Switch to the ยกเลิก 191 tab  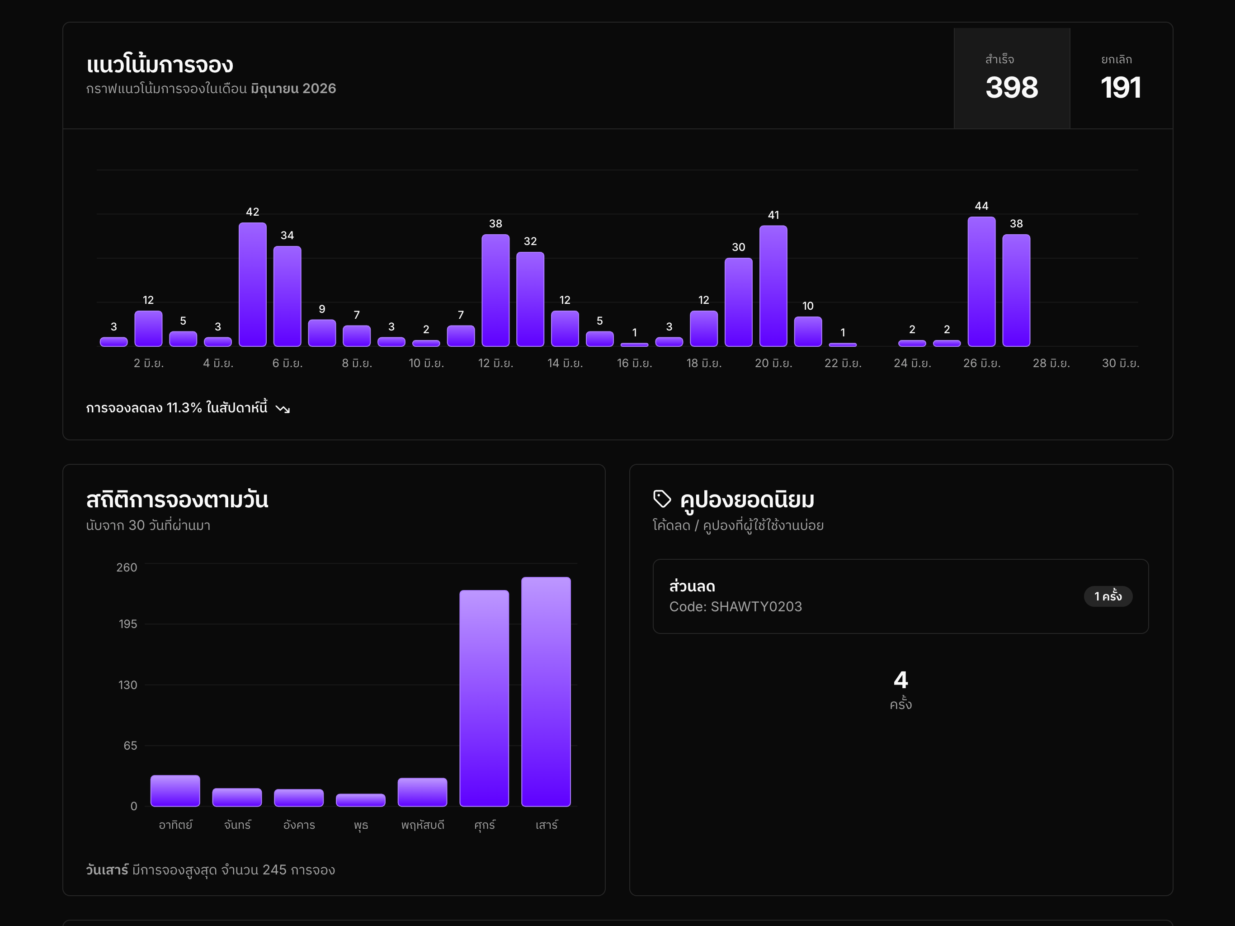pyautogui.click(x=1121, y=78)
